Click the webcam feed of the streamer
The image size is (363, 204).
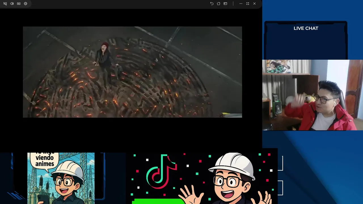tap(313, 95)
